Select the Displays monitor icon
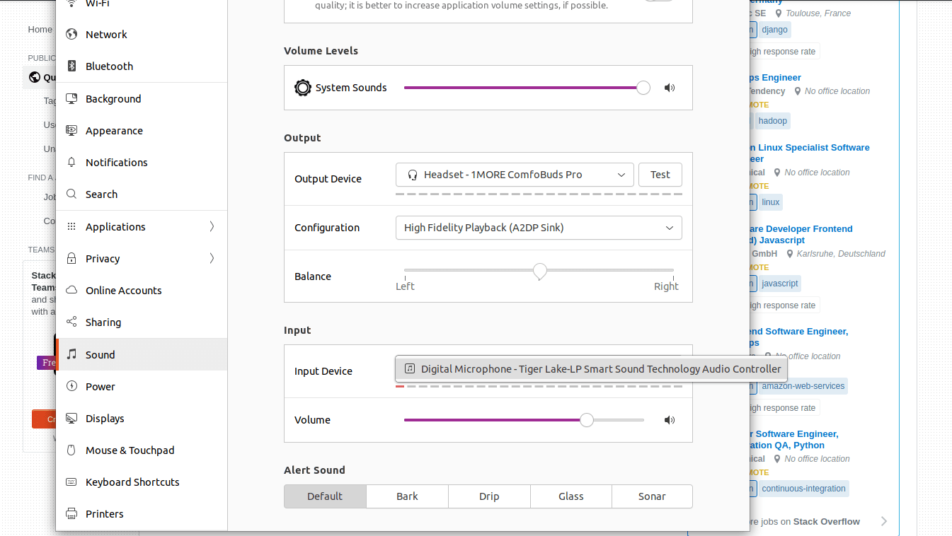 click(70, 419)
